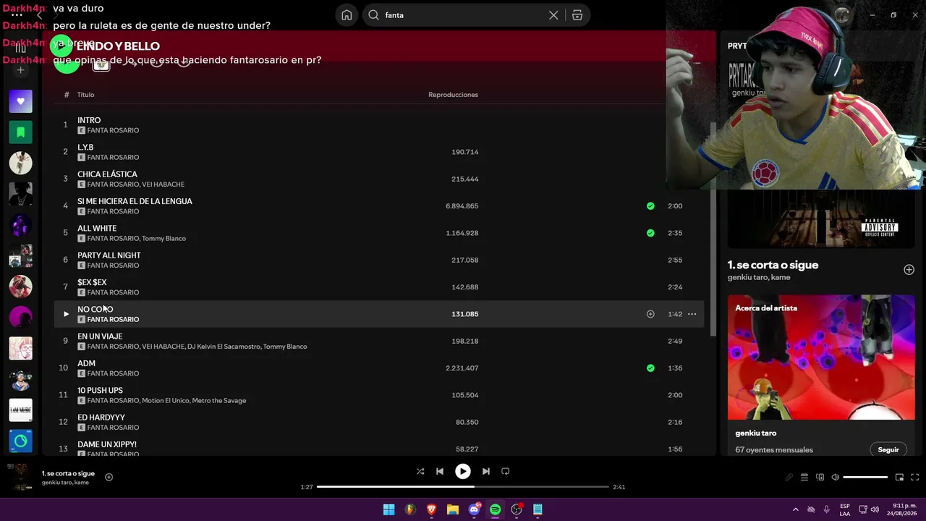The width and height of the screenshot is (926, 521).
Task: Show hidden system tray icons chevron
Action: click(795, 510)
